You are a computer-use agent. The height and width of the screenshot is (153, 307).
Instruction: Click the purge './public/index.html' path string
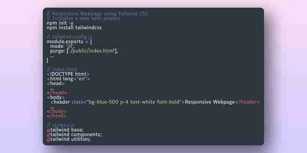click(x=92, y=51)
